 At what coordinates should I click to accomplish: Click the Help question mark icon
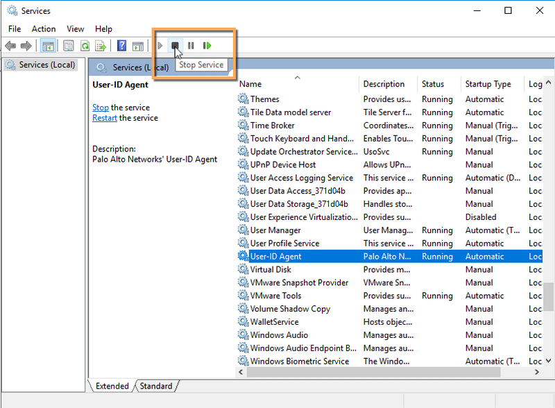tap(121, 45)
